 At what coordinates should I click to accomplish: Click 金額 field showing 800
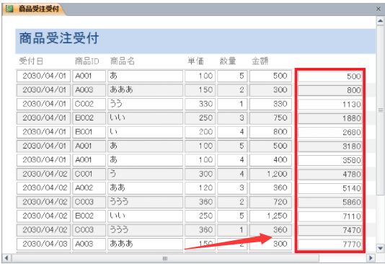(x=270, y=132)
